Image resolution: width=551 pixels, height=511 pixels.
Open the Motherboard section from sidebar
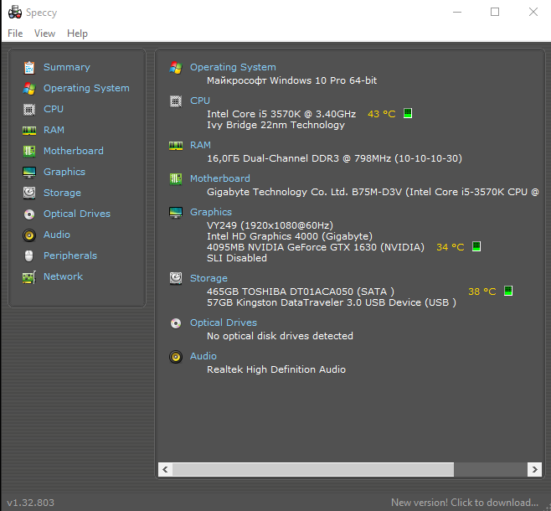click(x=74, y=151)
